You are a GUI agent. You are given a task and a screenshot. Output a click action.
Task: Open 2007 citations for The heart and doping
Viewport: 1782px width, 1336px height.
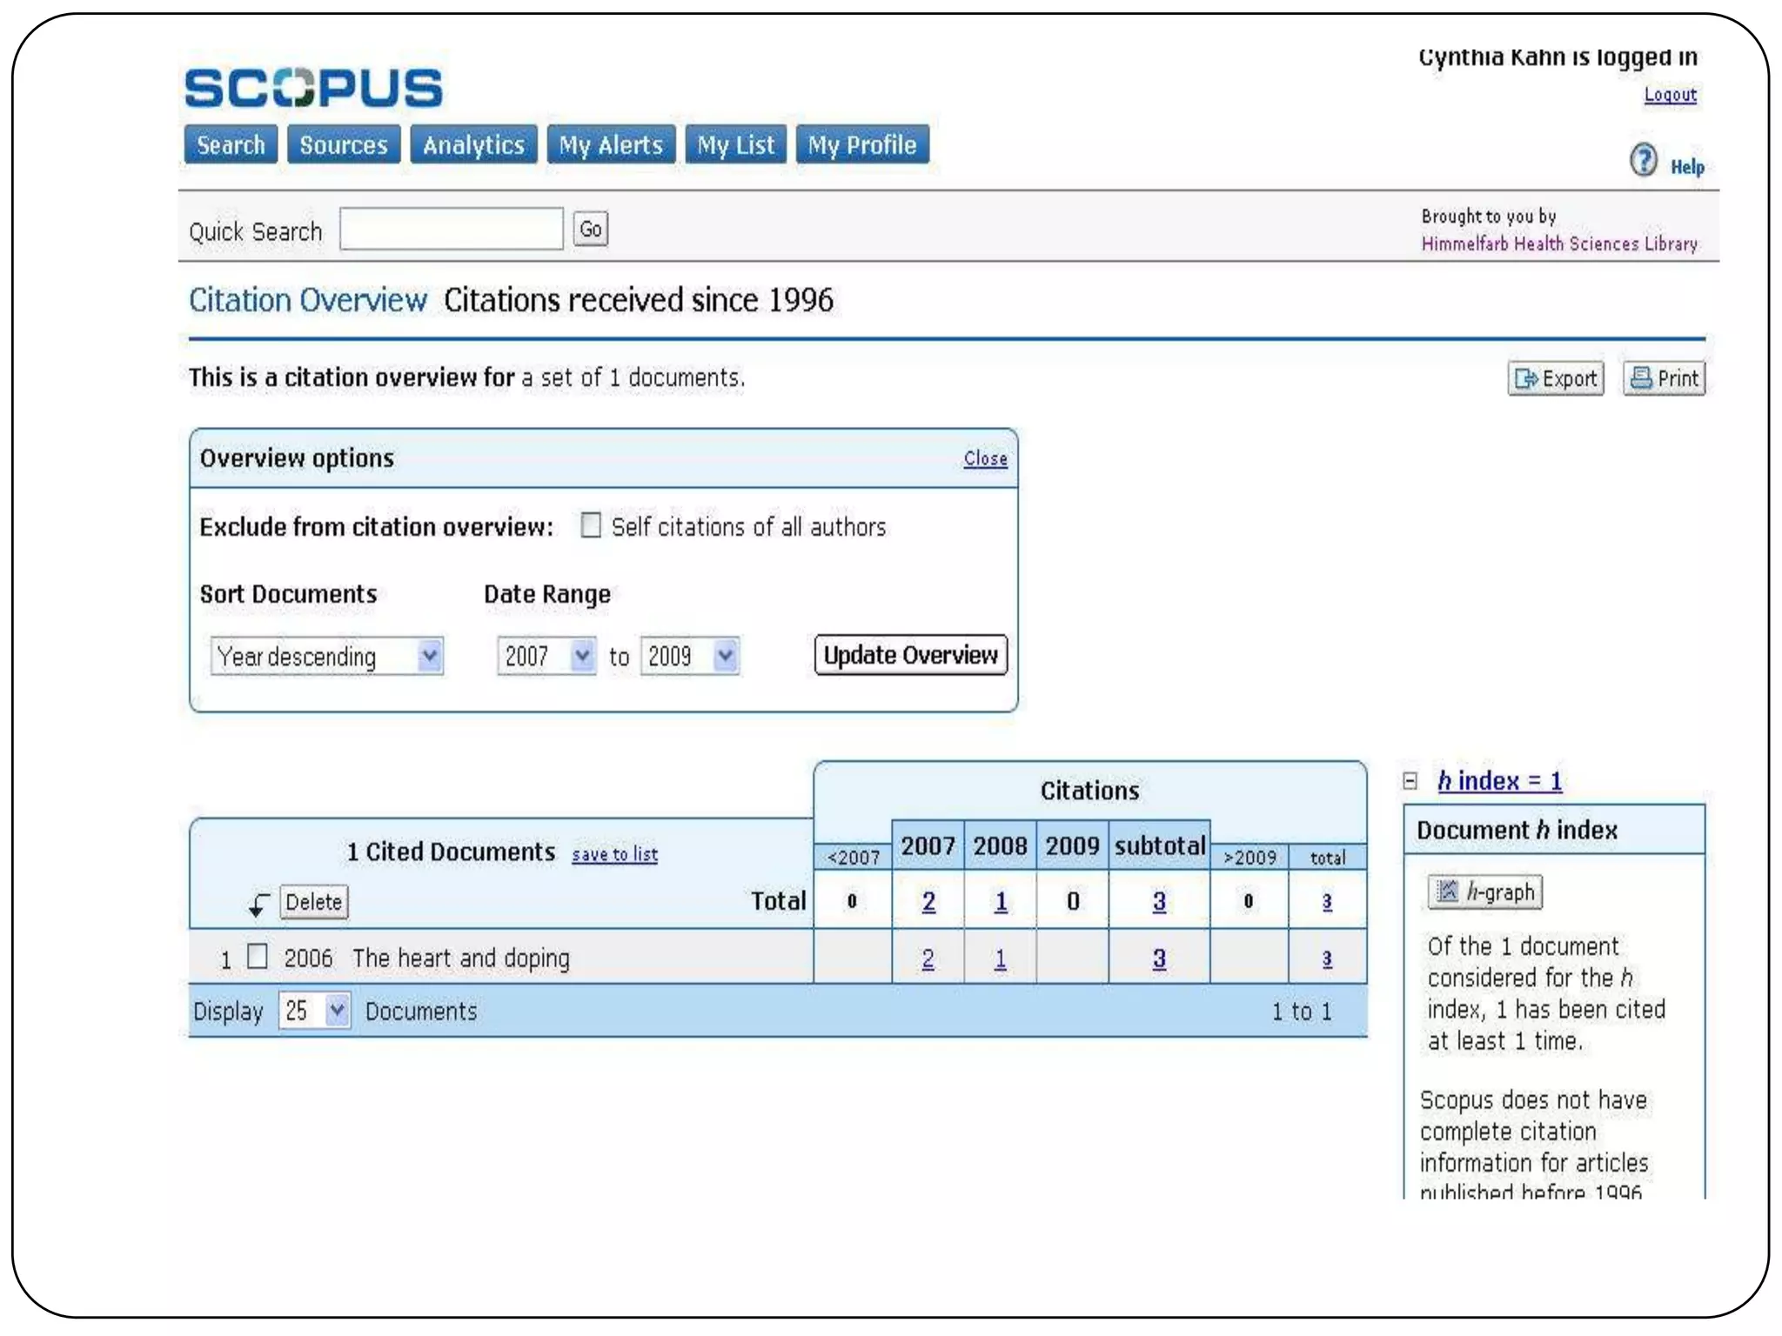coord(928,959)
